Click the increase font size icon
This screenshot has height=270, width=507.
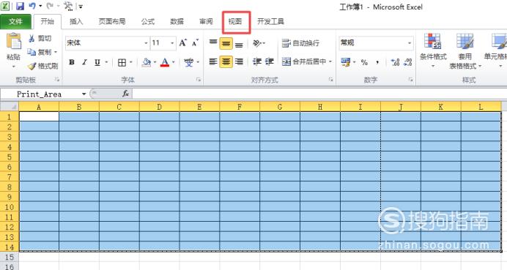point(182,43)
